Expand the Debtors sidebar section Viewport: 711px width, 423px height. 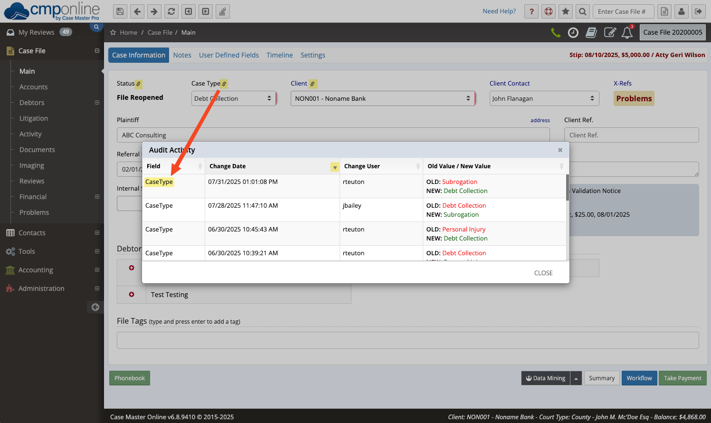click(x=97, y=103)
